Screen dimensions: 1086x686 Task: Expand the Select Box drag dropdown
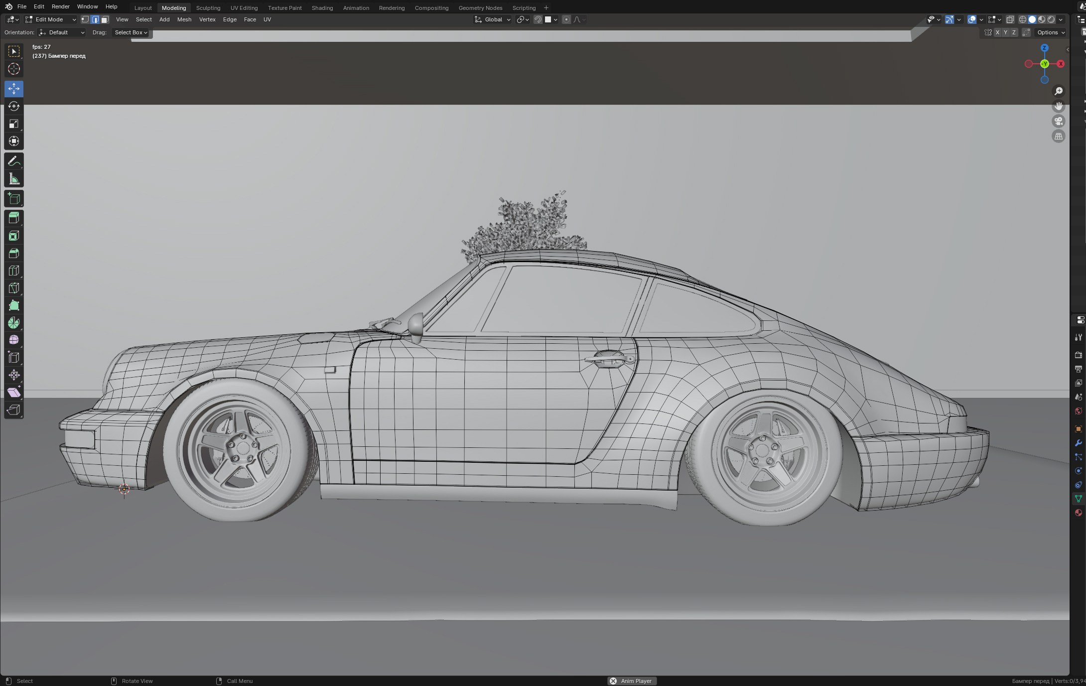point(131,32)
